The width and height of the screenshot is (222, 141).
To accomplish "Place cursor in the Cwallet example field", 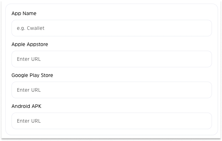I will (x=112, y=28).
